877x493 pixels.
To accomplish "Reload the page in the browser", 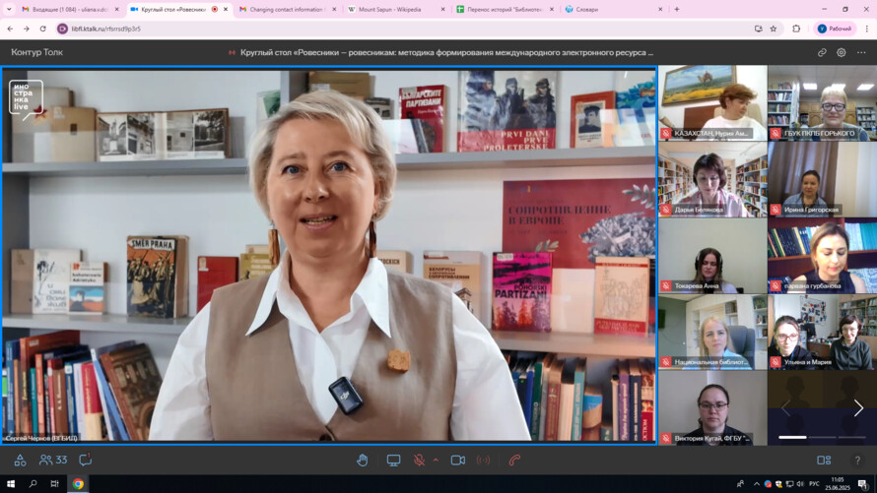I will 42,29.
